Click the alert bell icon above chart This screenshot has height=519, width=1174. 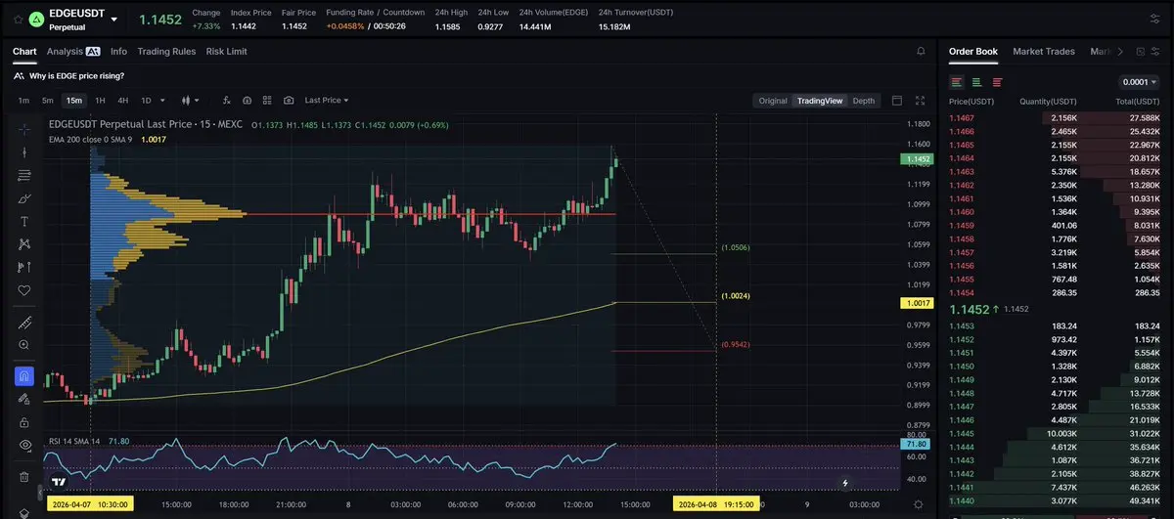(921, 51)
